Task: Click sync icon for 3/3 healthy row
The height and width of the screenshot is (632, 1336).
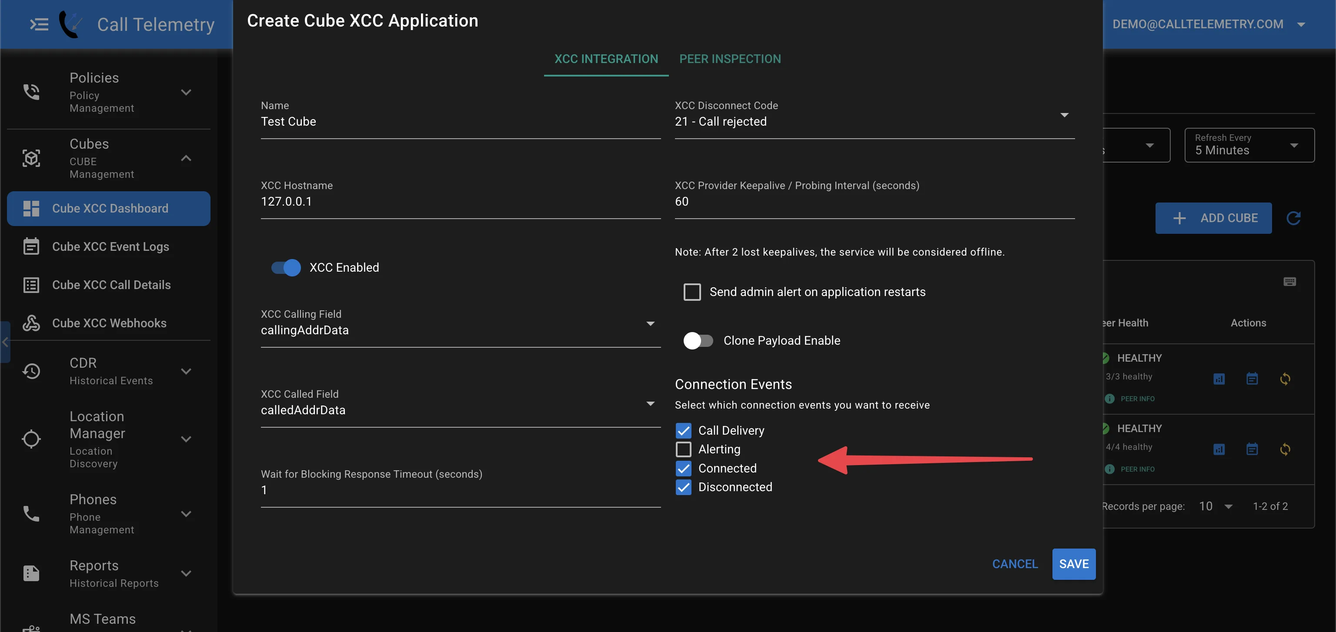Action: 1285,379
